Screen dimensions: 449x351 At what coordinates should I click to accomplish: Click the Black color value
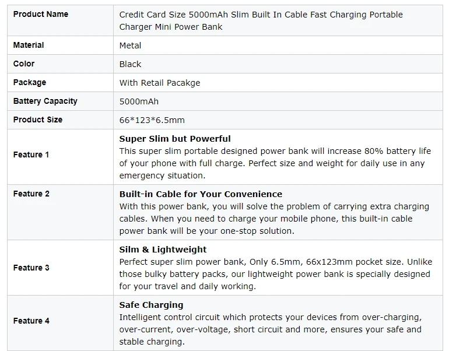click(130, 64)
